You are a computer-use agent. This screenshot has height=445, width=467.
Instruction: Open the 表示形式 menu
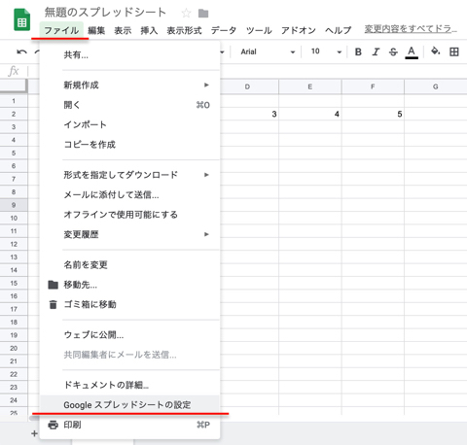click(x=184, y=30)
